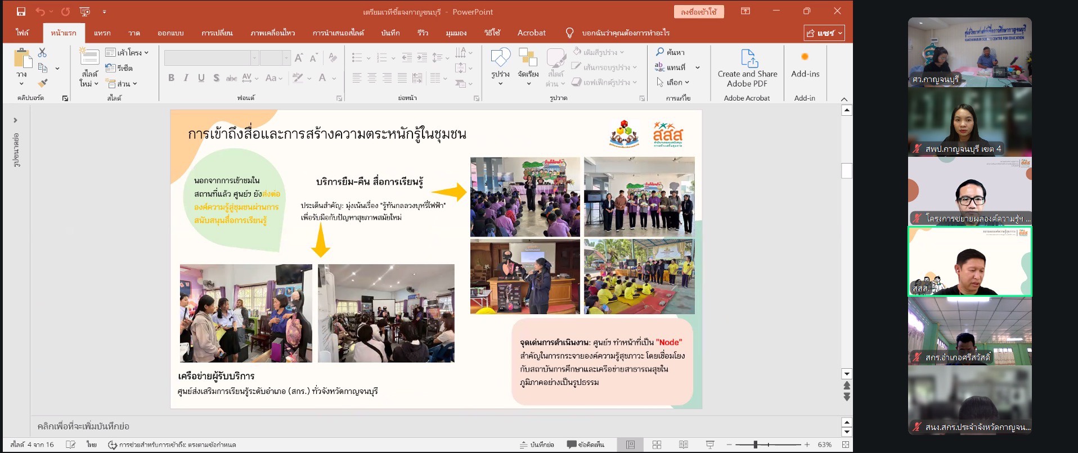The width and height of the screenshot is (1078, 453).
Task: Open Create and Share Adobe PDF
Action: coord(747,68)
